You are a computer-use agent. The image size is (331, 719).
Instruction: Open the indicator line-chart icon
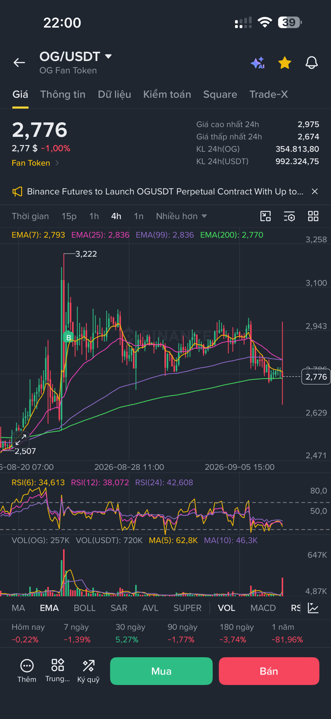coord(313,608)
